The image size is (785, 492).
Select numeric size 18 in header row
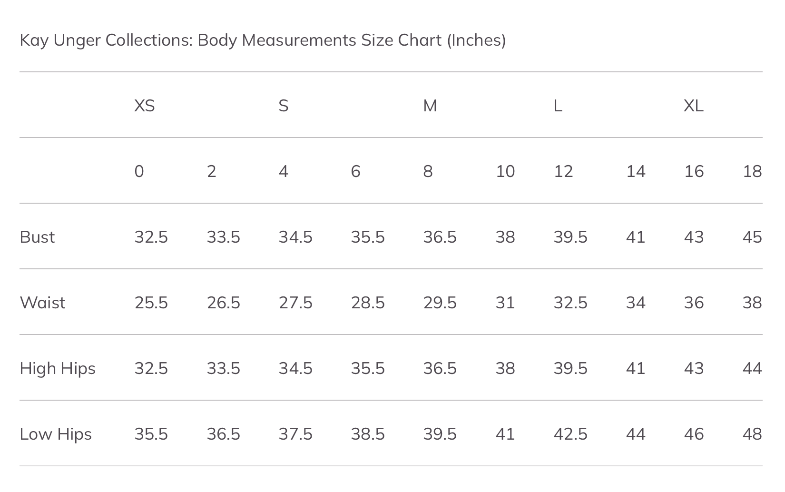click(x=752, y=171)
